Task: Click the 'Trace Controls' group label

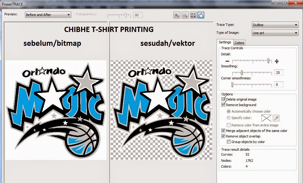Action: click(232, 48)
